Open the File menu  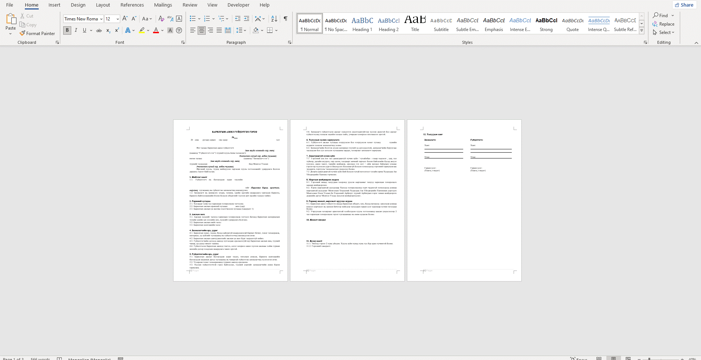pyautogui.click(x=9, y=5)
